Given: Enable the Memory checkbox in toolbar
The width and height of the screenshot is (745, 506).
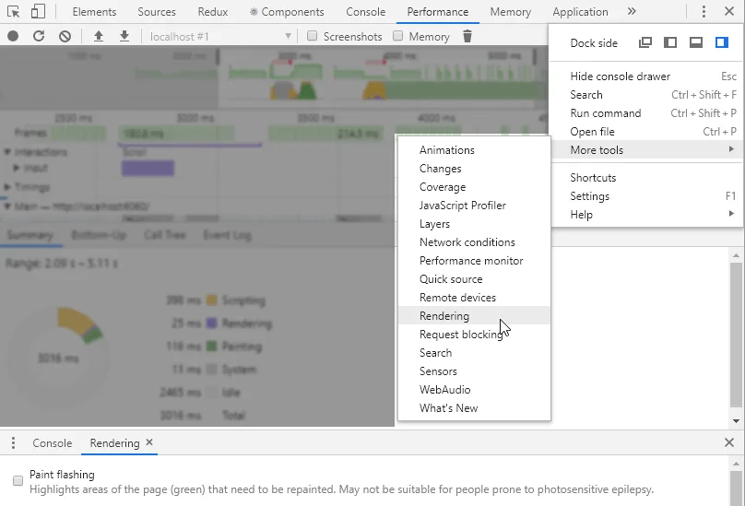Looking at the screenshot, I should tap(398, 36).
